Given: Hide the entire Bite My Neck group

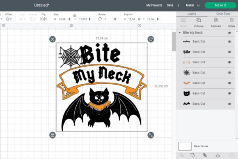Looking at the screenshot, I should tap(229, 33).
